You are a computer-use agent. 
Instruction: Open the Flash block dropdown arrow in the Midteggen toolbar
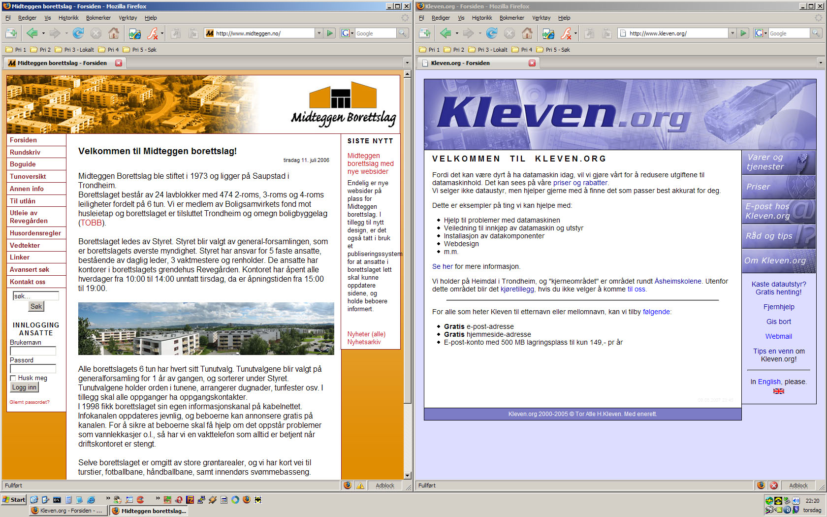pyautogui.click(x=162, y=33)
